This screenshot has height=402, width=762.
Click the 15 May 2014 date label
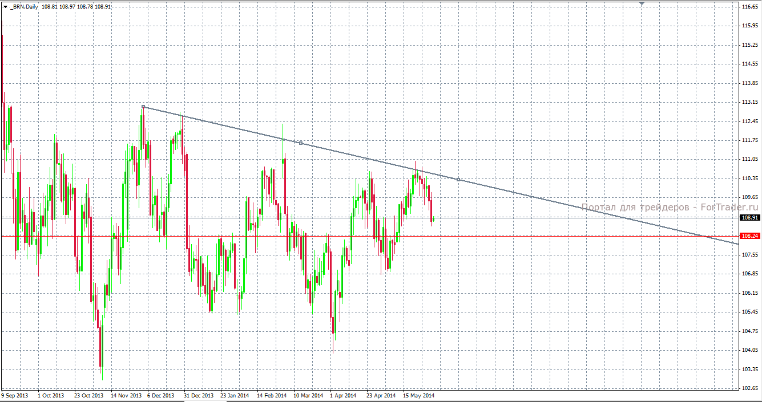pos(418,395)
